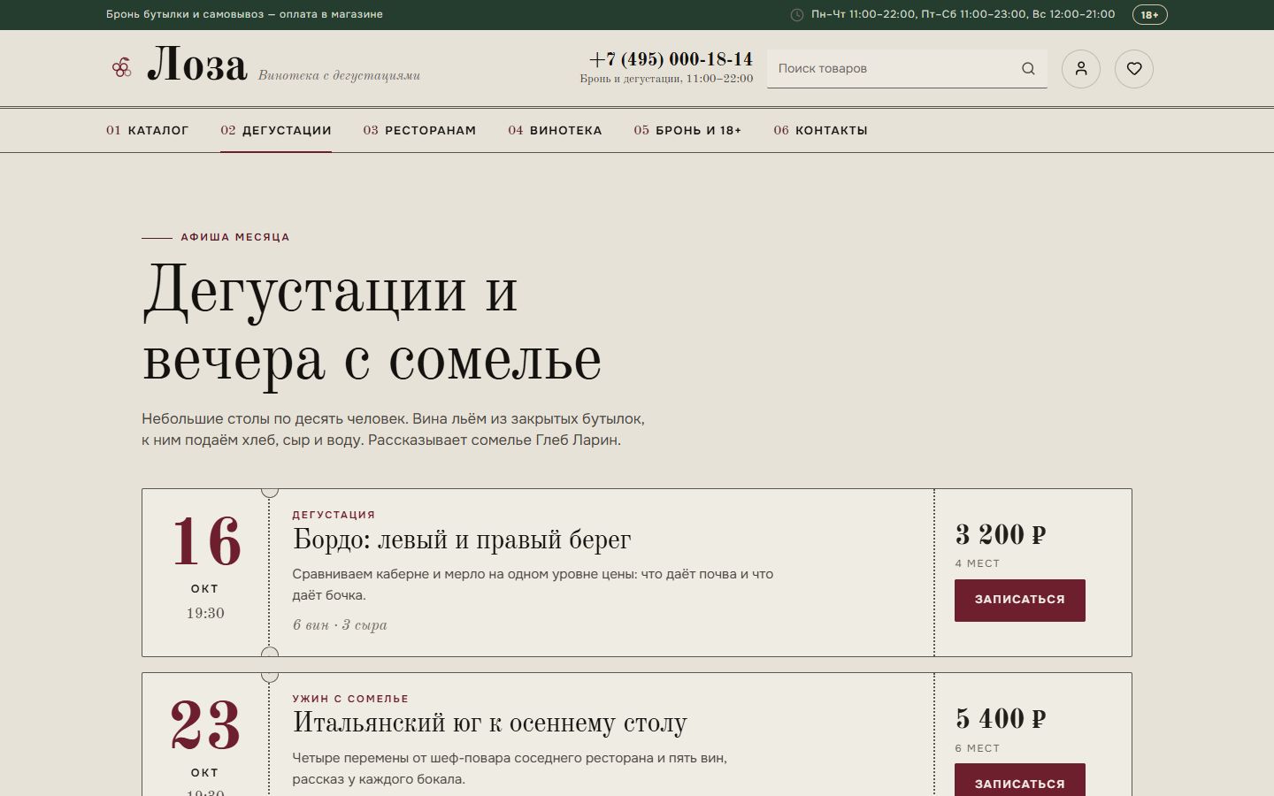
Task: Click the clock icon beside opening hours
Action: point(796,15)
